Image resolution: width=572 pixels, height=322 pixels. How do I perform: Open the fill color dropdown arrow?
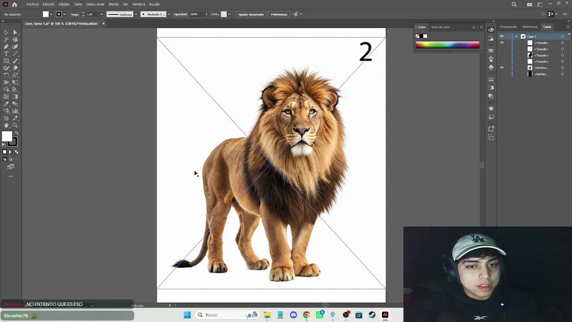(x=51, y=14)
